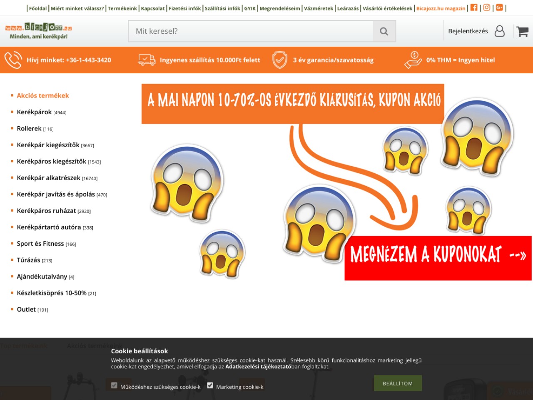The height and width of the screenshot is (400, 533).
Task: Toggle the Marketing cookie-k checkbox
Action: coord(210,385)
